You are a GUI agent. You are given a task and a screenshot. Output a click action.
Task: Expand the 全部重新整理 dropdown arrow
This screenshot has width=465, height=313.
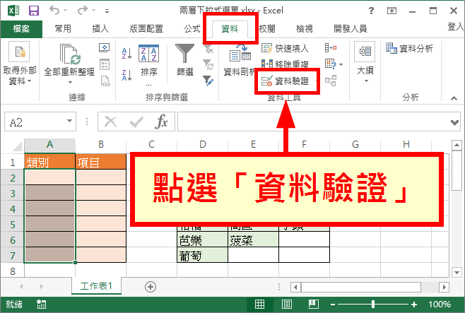70,82
